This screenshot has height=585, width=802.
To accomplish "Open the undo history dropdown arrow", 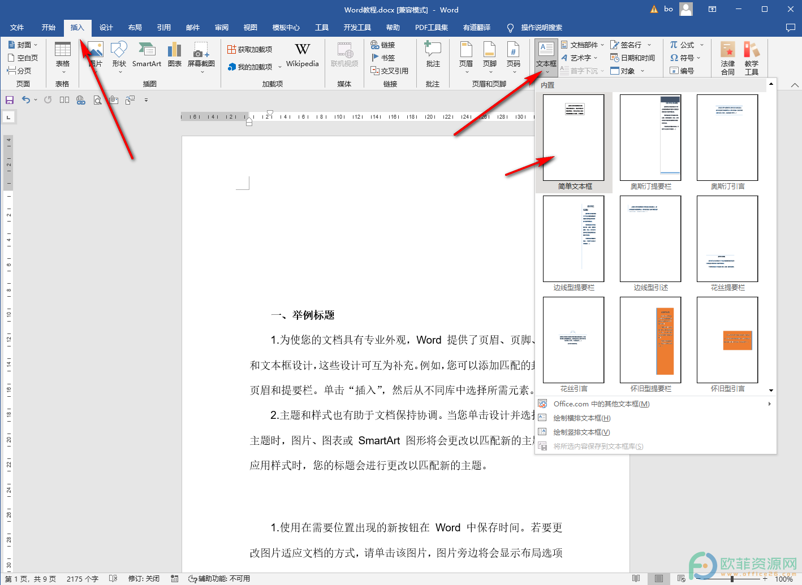I will pos(36,100).
